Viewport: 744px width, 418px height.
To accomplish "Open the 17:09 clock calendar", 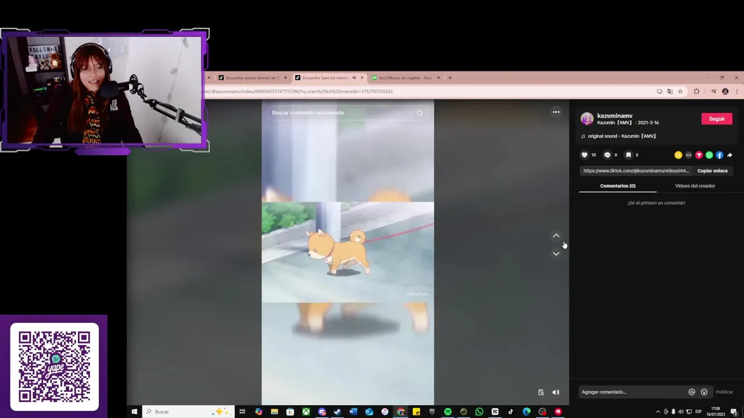I will [716, 412].
